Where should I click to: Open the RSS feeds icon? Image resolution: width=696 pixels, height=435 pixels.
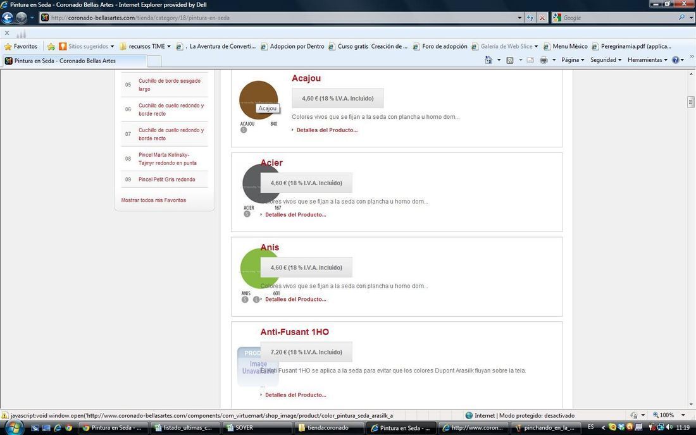pyautogui.click(x=510, y=60)
